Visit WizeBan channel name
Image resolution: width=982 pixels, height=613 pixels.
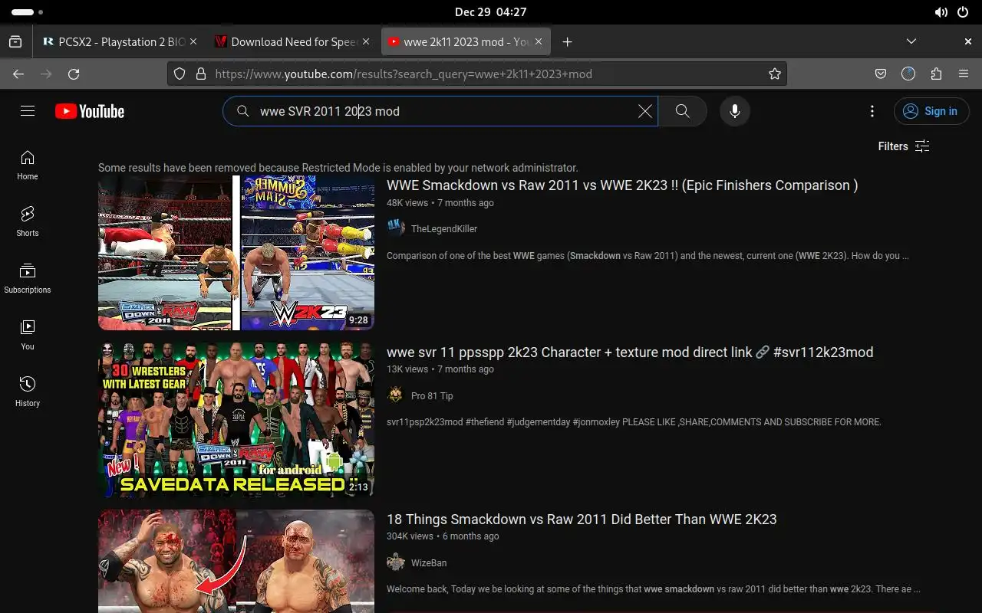pos(429,563)
